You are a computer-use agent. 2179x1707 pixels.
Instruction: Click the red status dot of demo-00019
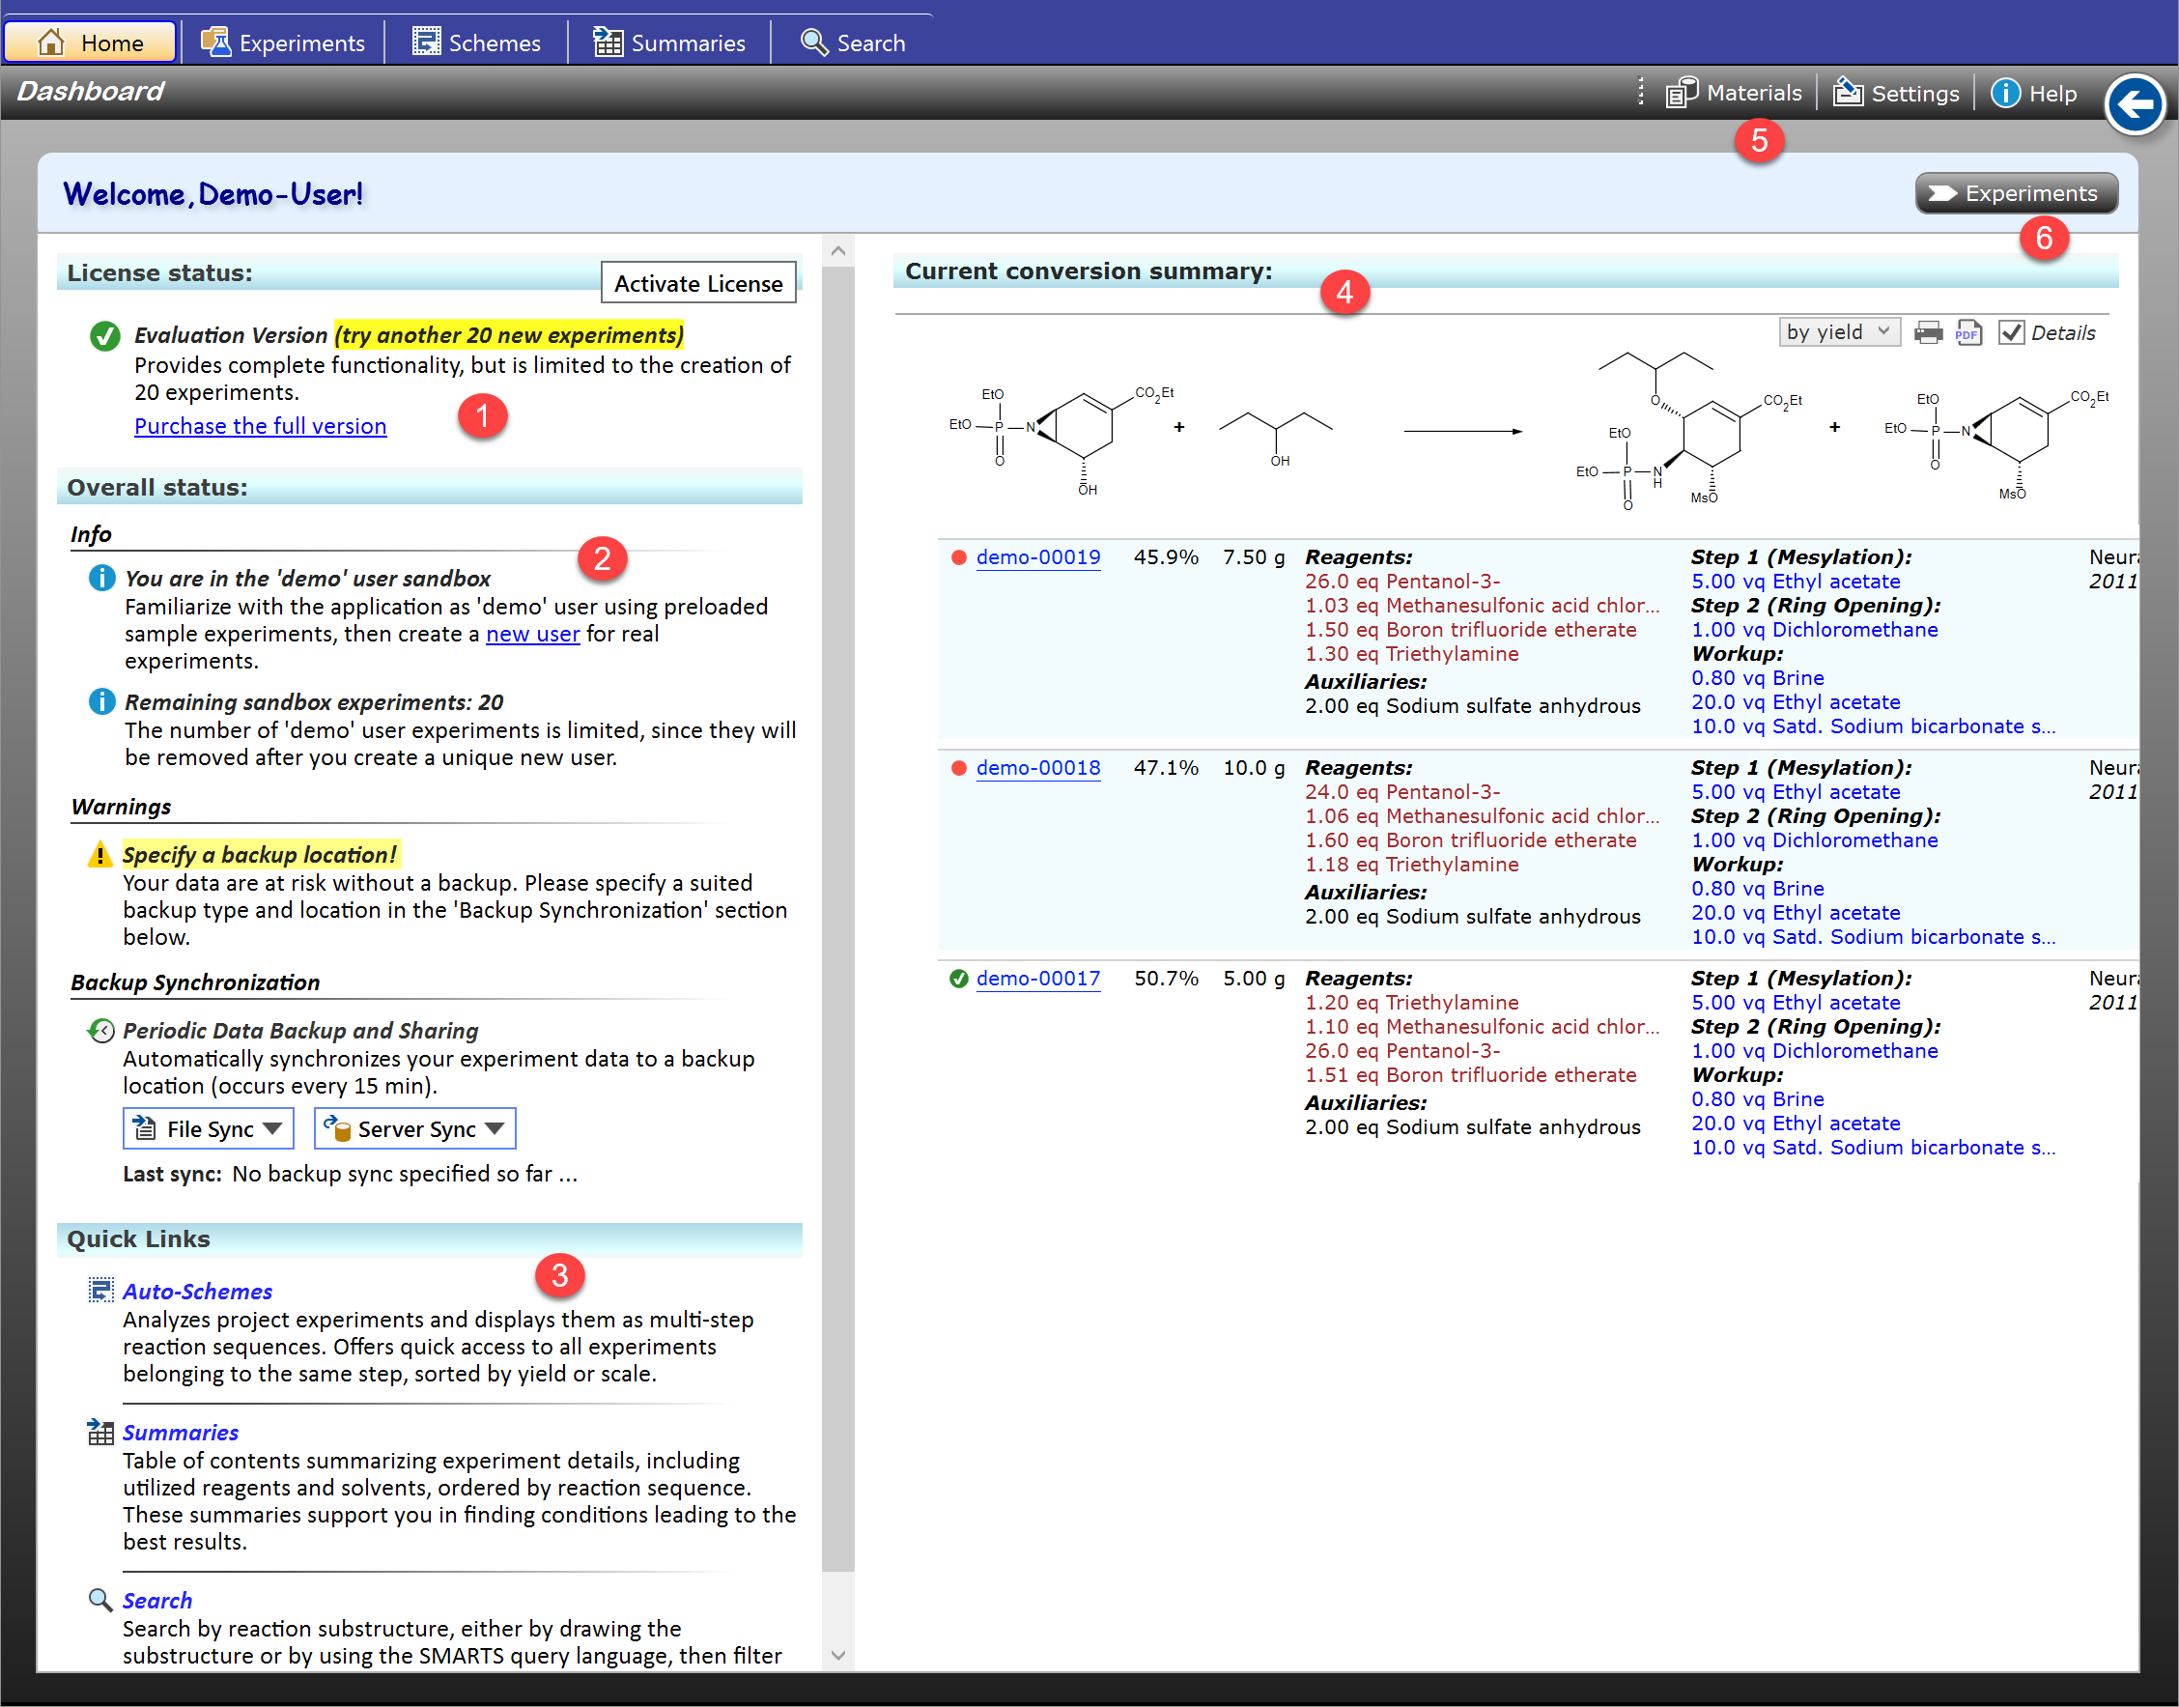[x=958, y=557]
